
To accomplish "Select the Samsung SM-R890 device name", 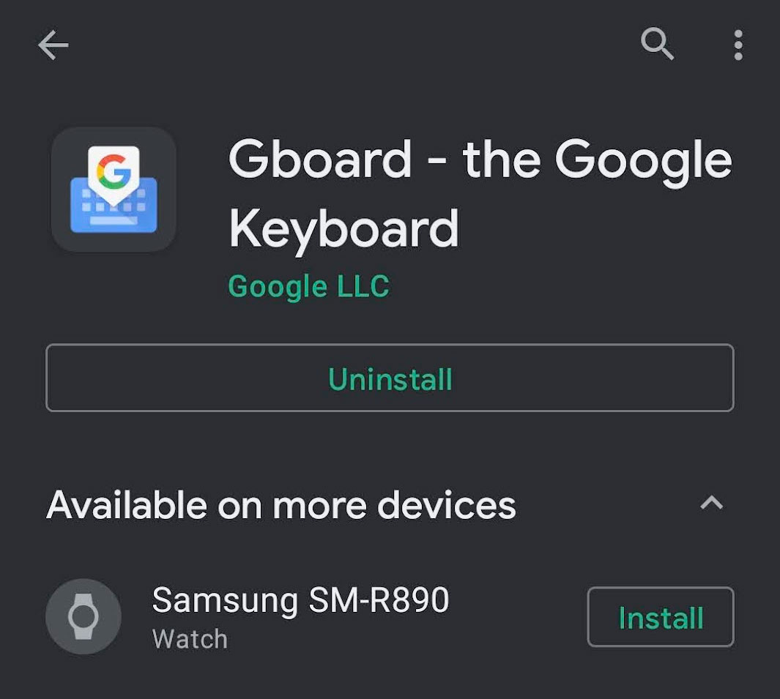I will point(300,601).
